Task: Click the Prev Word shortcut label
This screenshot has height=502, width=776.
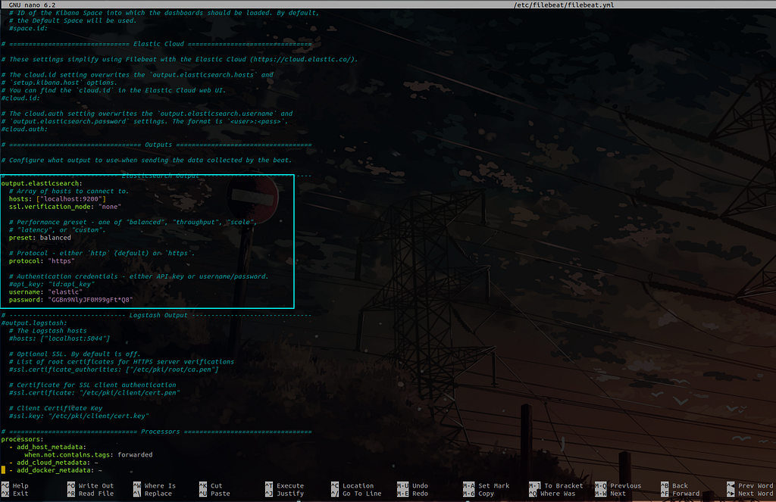Action: coord(756,485)
